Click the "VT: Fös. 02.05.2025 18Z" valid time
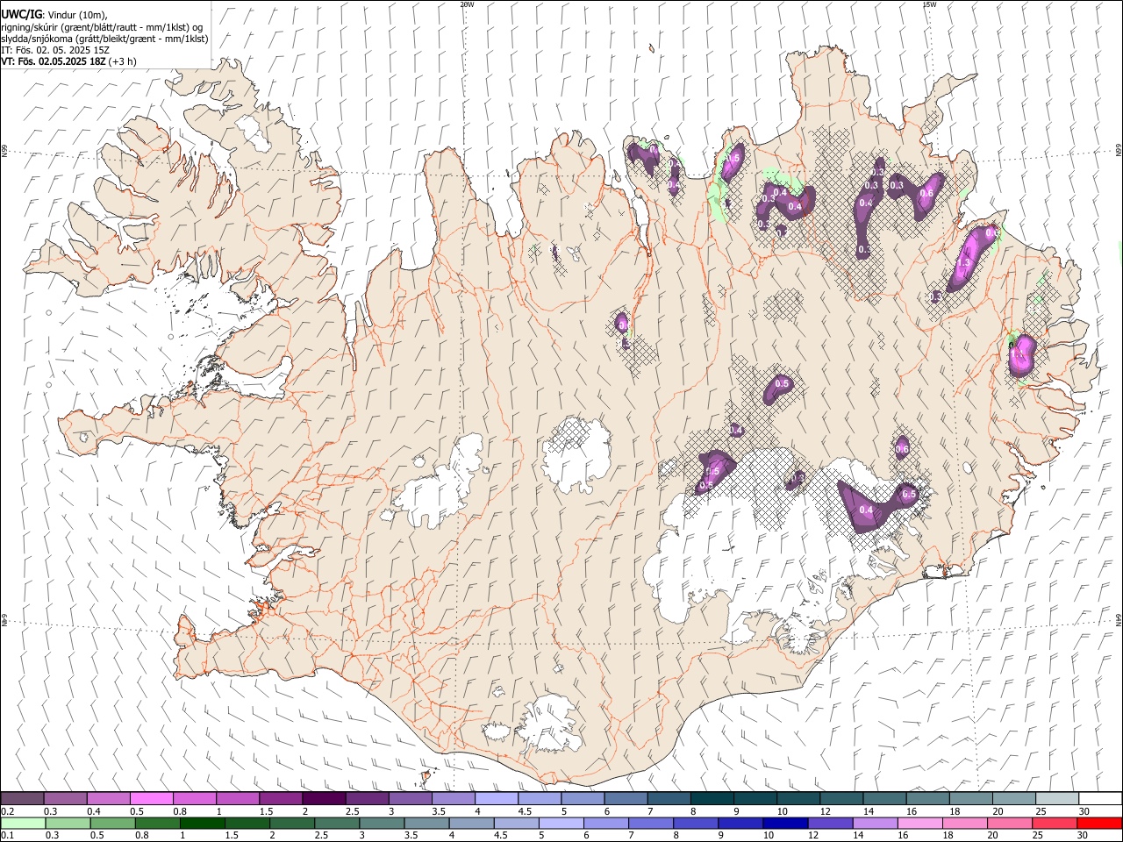 click(54, 61)
